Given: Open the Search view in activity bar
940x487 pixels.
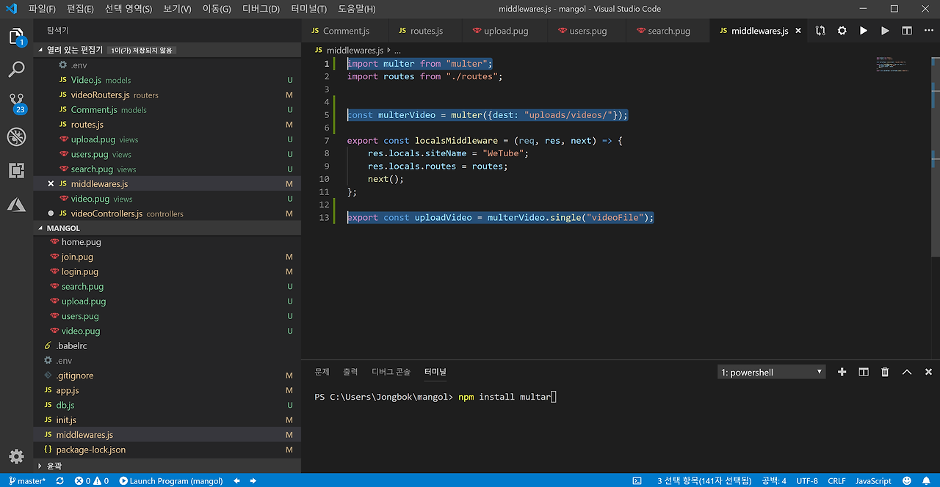Looking at the screenshot, I should click(16, 70).
